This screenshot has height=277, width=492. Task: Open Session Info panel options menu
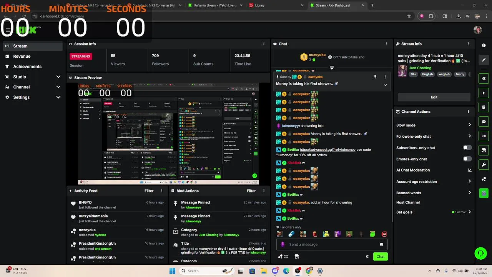coord(264,44)
